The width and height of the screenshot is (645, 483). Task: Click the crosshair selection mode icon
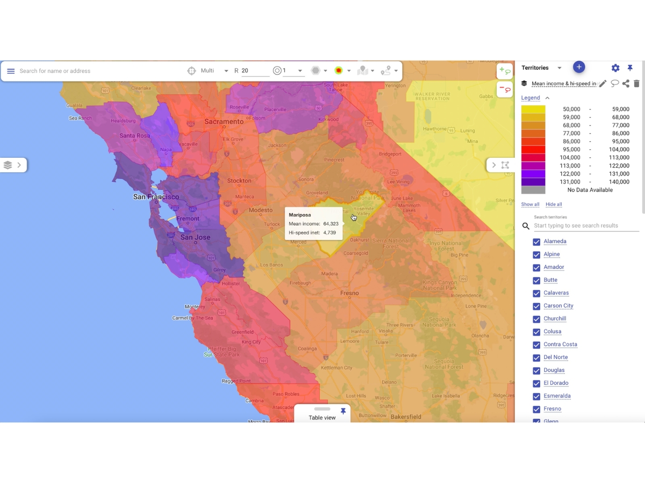pyautogui.click(x=191, y=71)
